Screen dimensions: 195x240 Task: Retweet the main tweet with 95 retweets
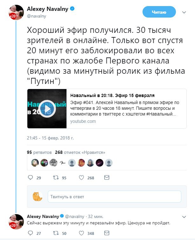56,177
